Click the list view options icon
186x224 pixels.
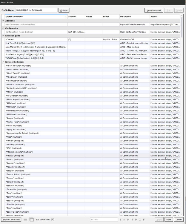25,220
